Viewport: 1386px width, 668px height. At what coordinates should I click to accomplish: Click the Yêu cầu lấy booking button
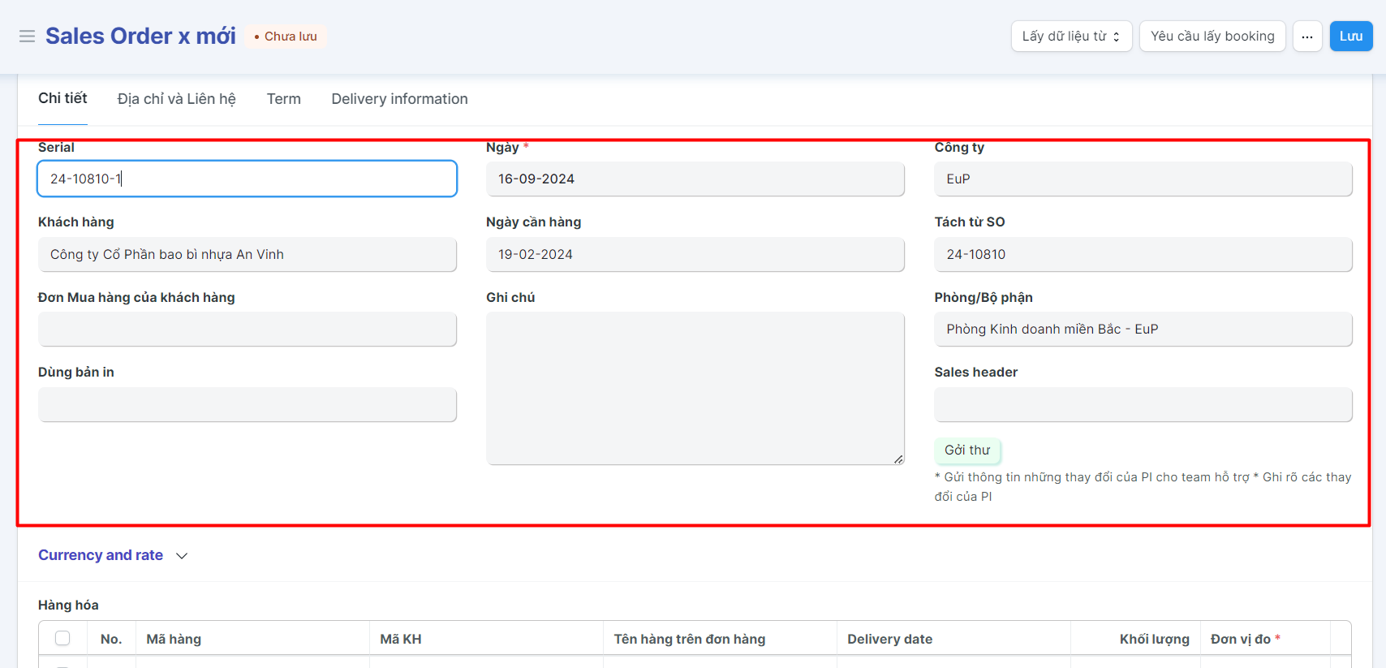click(x=1212, y=37)
